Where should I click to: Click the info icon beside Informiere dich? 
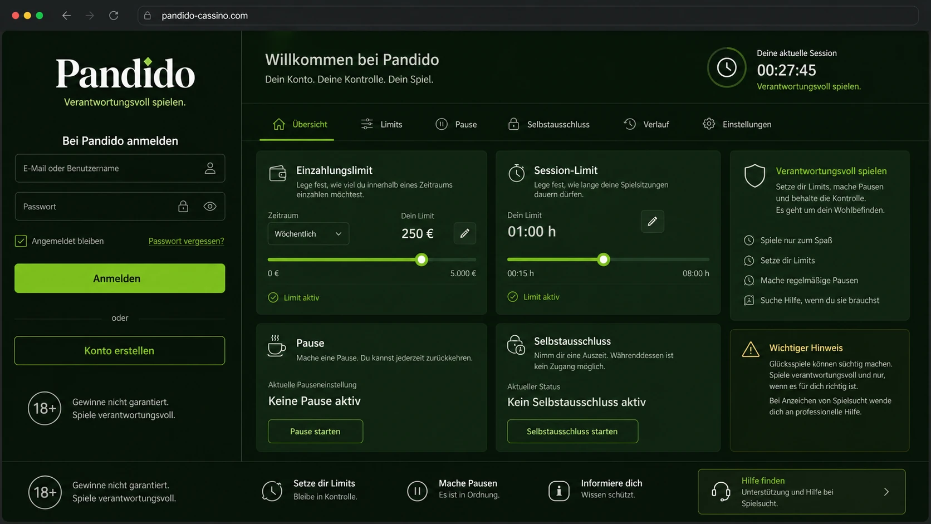tap(559, 491)
